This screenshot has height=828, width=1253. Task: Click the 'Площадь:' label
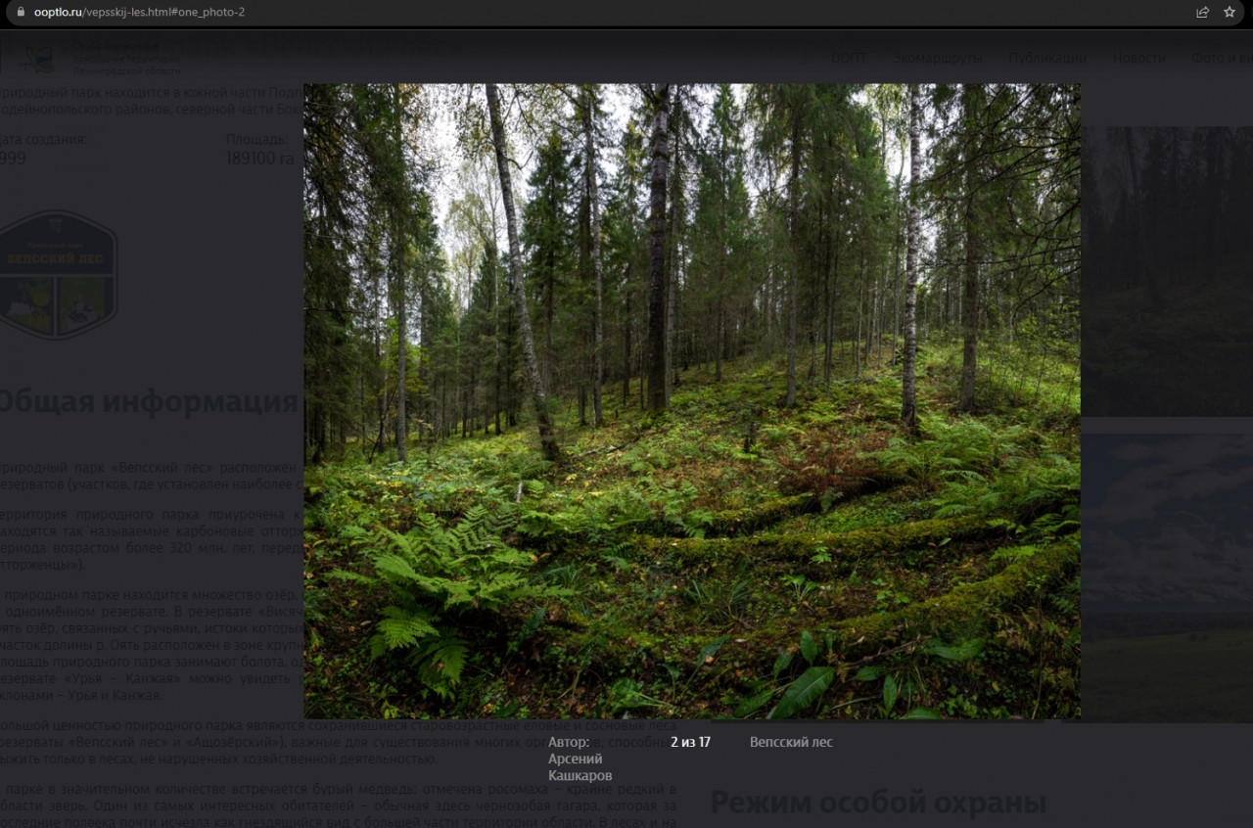click(x=256, y=140)
